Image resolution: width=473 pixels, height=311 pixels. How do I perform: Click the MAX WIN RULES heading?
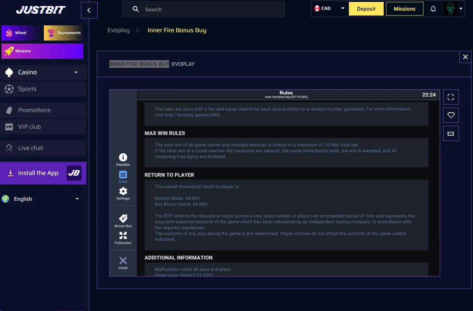point(165,133)
